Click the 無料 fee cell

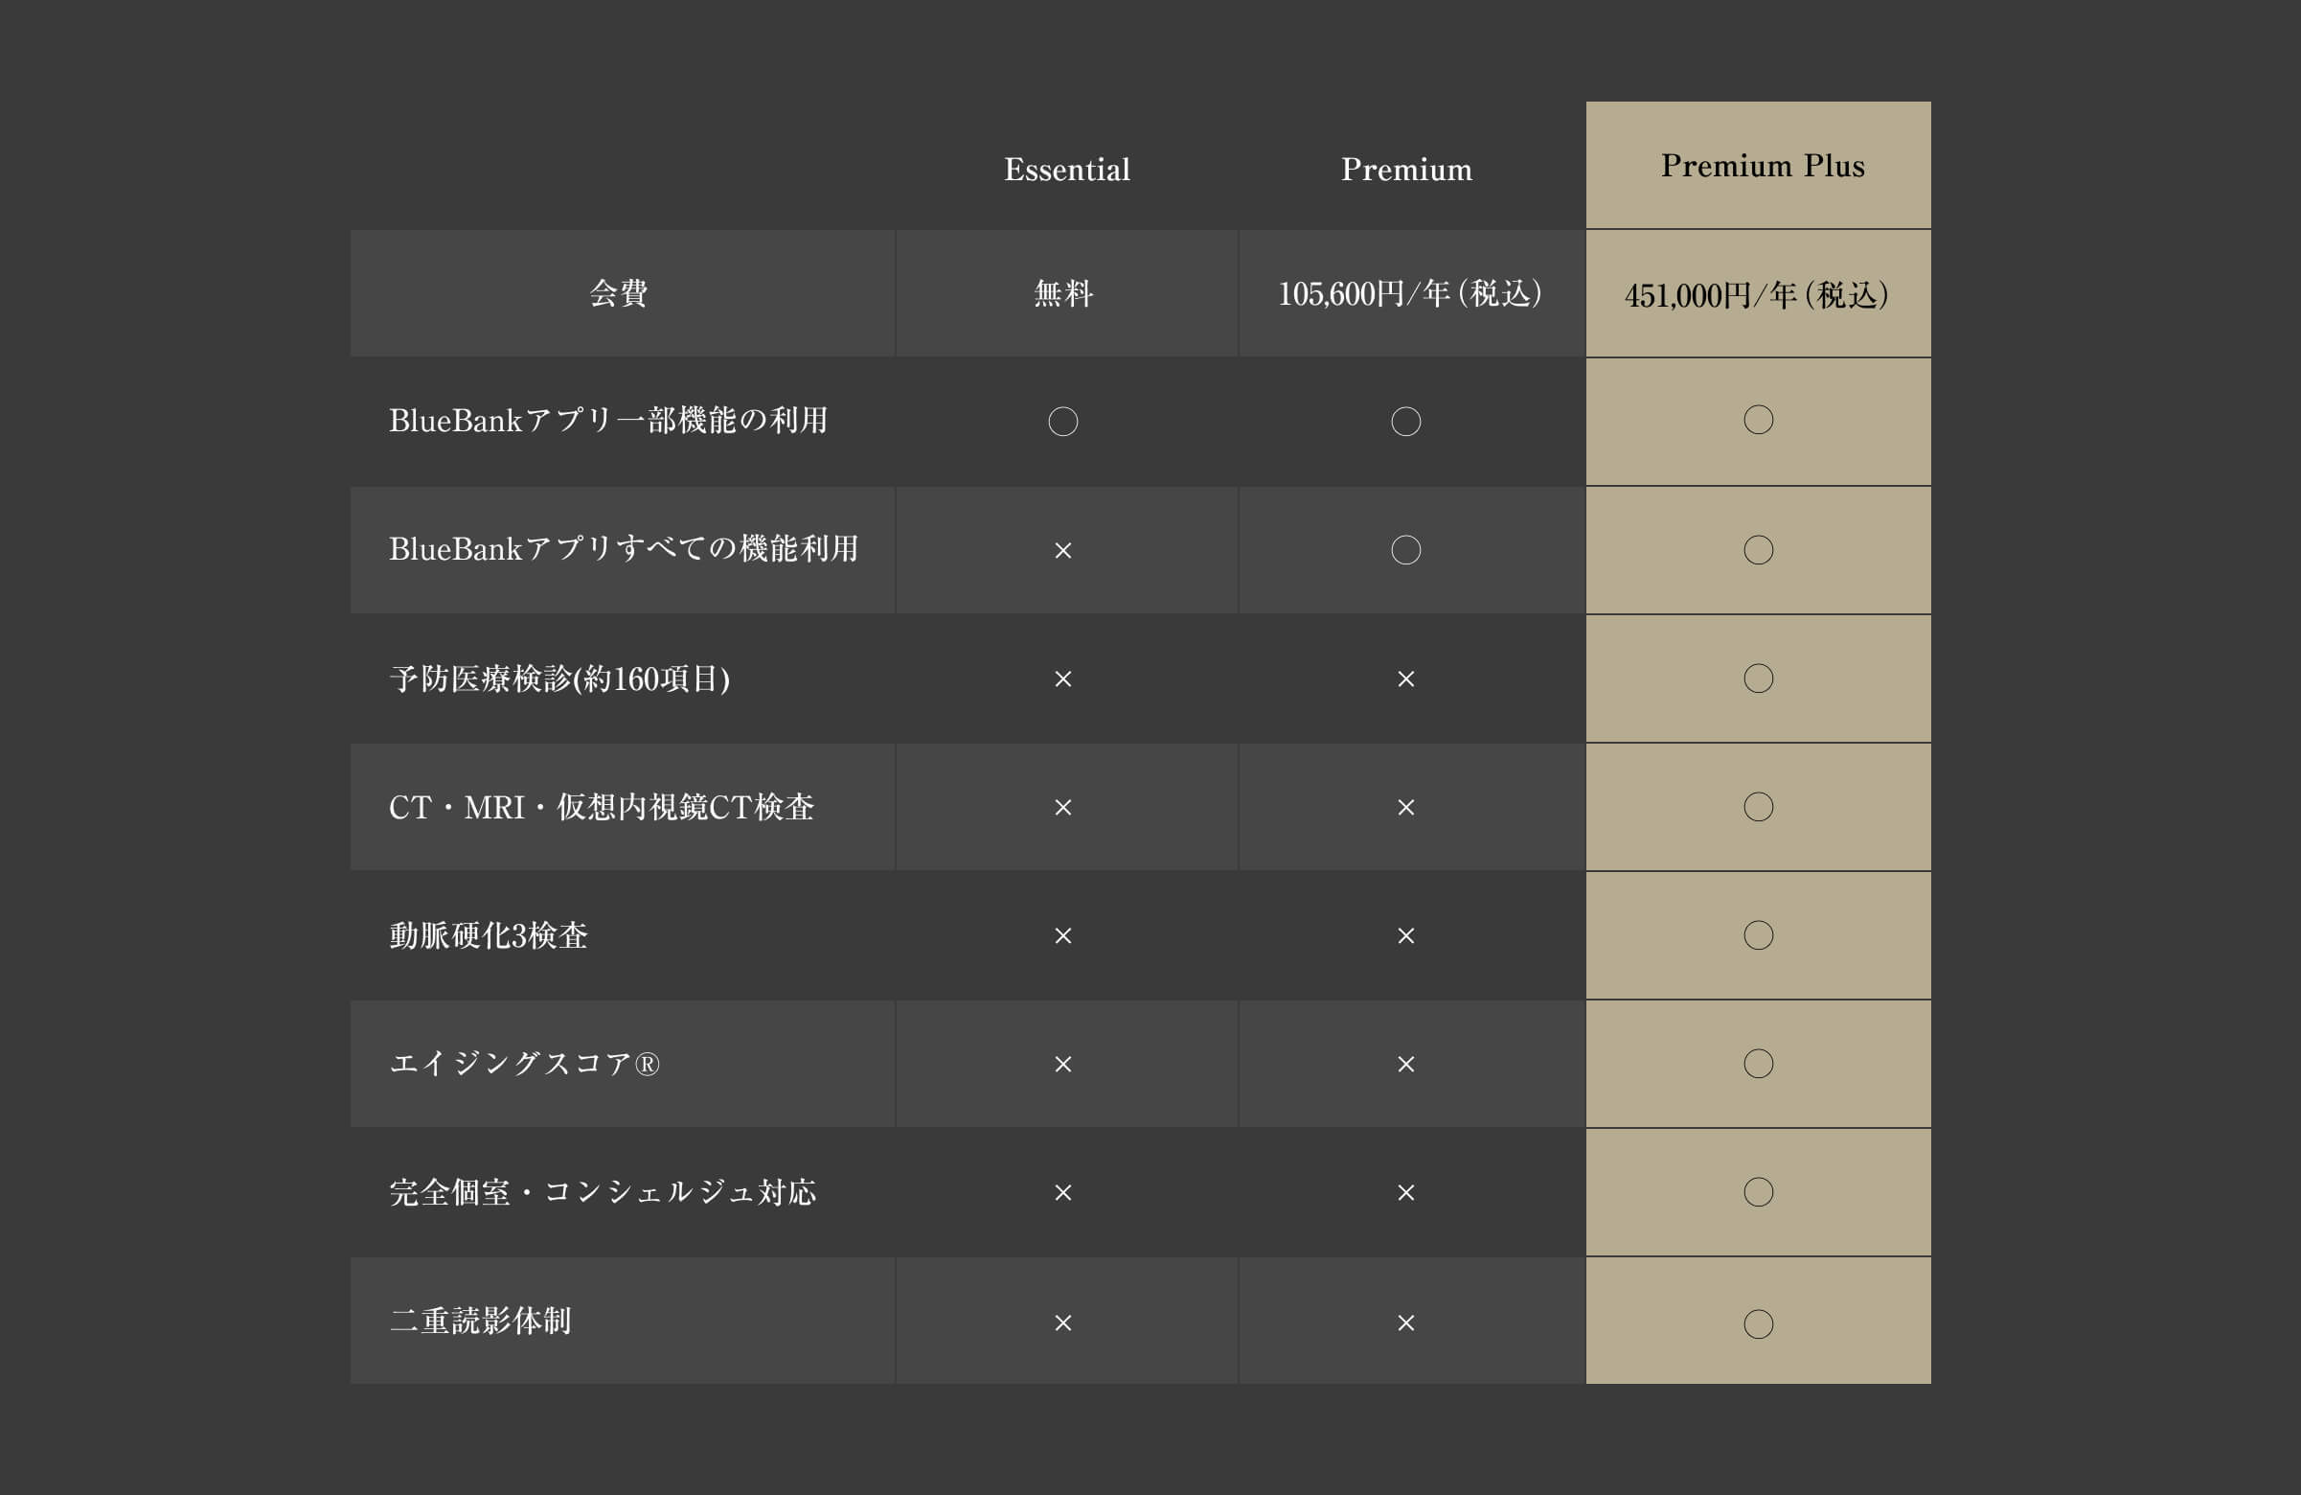point(1062,293)
